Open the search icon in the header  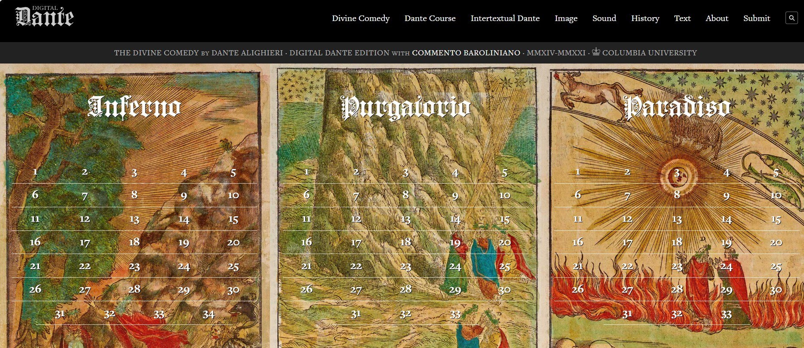(x=792, y=18)
